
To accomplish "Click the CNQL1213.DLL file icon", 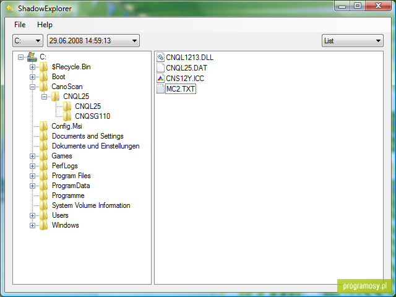I will 160,58.
